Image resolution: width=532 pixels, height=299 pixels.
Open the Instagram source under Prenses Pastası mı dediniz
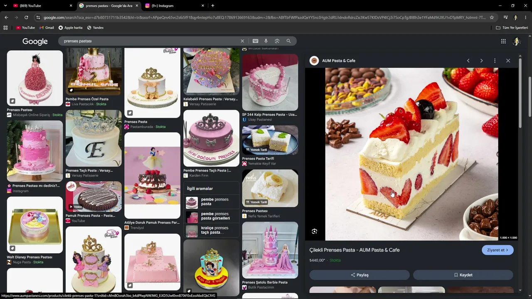click(x=18, y=191)
